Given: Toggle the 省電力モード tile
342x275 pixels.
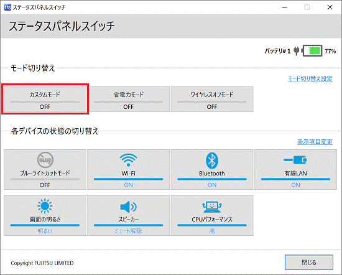Looking at the screenshot, I should pyautogui.click(x=129, y=99).
